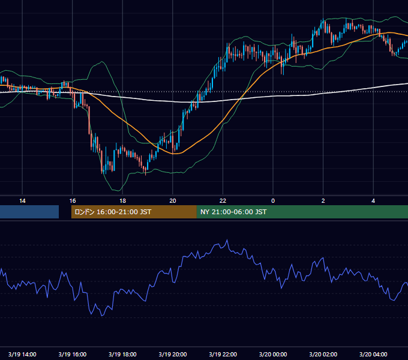
Task: Click hour label 4 on price chart axis
Action: (x=373, y=201)
